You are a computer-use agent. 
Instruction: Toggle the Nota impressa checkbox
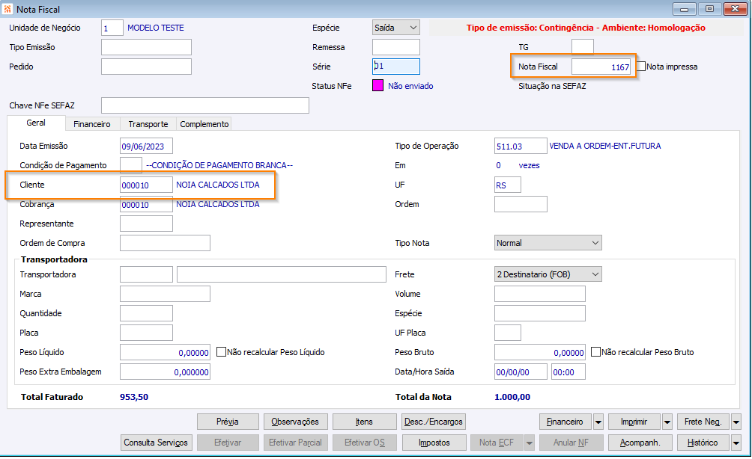coord(642,67)
